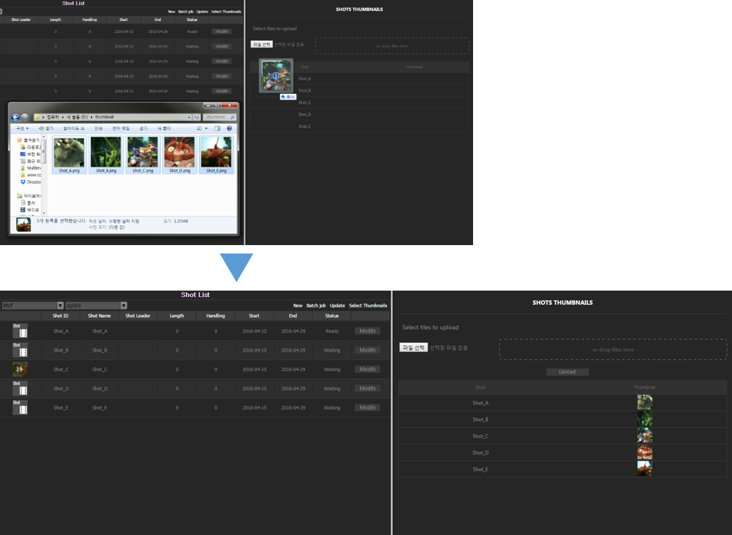Click the help icon in Explorer toolbar
732x535 pixels.
click(229, 129)
